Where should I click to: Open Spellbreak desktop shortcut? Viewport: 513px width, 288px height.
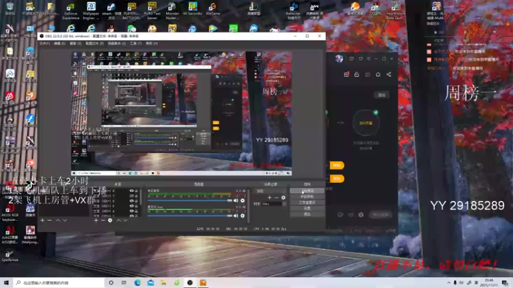10,255
